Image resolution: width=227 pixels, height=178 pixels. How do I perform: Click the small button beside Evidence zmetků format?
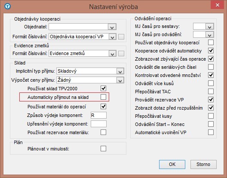[121, 54]
